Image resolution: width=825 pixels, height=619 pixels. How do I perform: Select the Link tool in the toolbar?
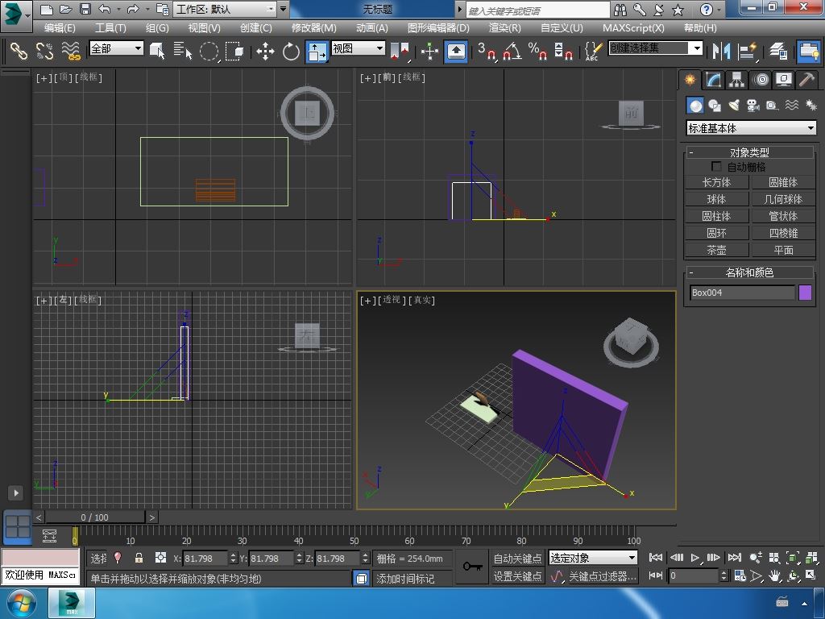pyautogui.click(x=19, y=51)
